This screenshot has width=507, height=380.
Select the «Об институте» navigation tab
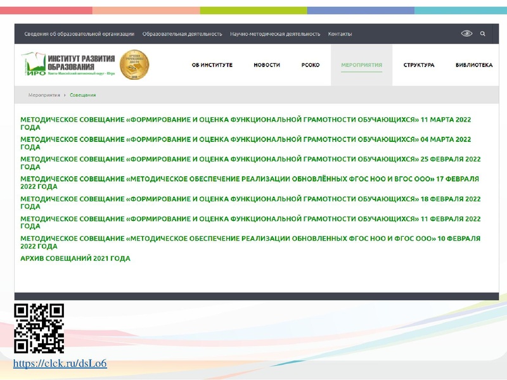pyautogui.click(x=212, y=65)
